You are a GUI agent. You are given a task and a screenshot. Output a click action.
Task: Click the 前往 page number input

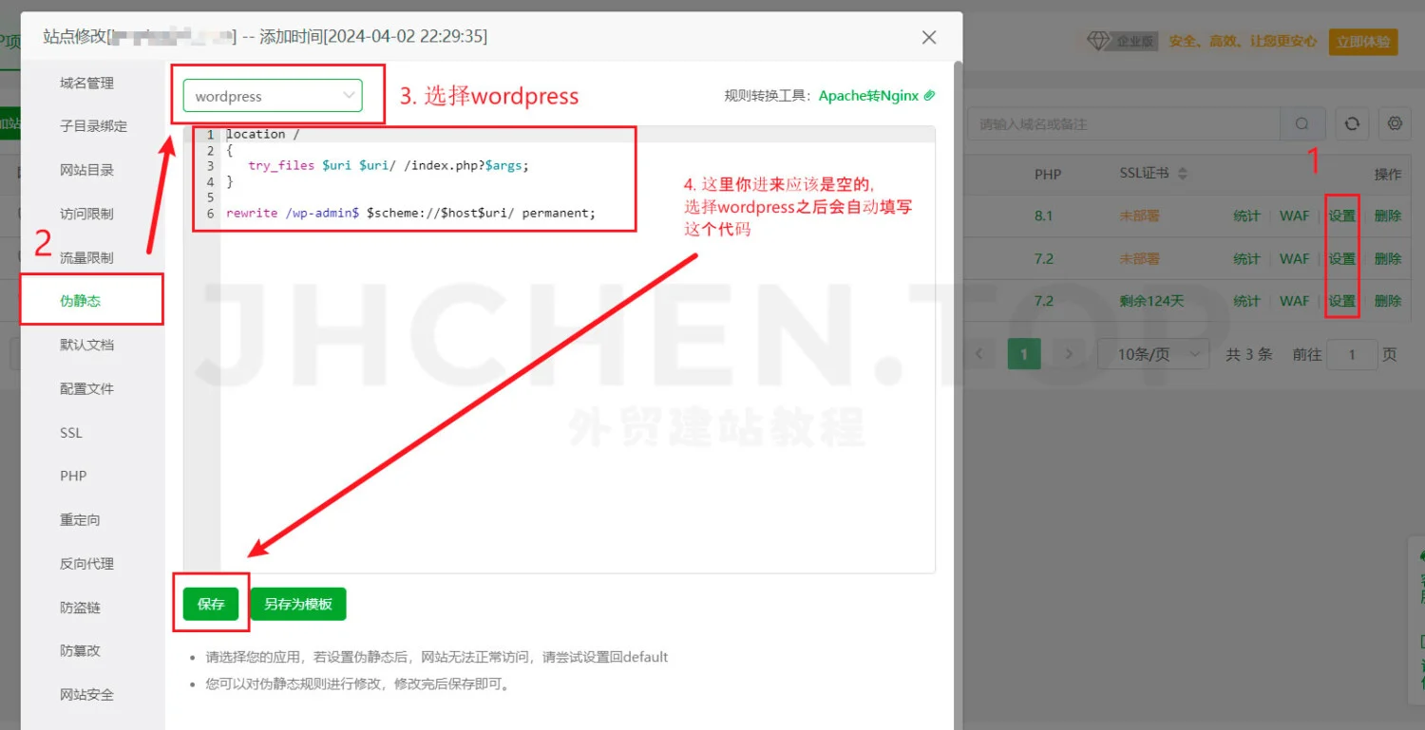coord(1351,354)
